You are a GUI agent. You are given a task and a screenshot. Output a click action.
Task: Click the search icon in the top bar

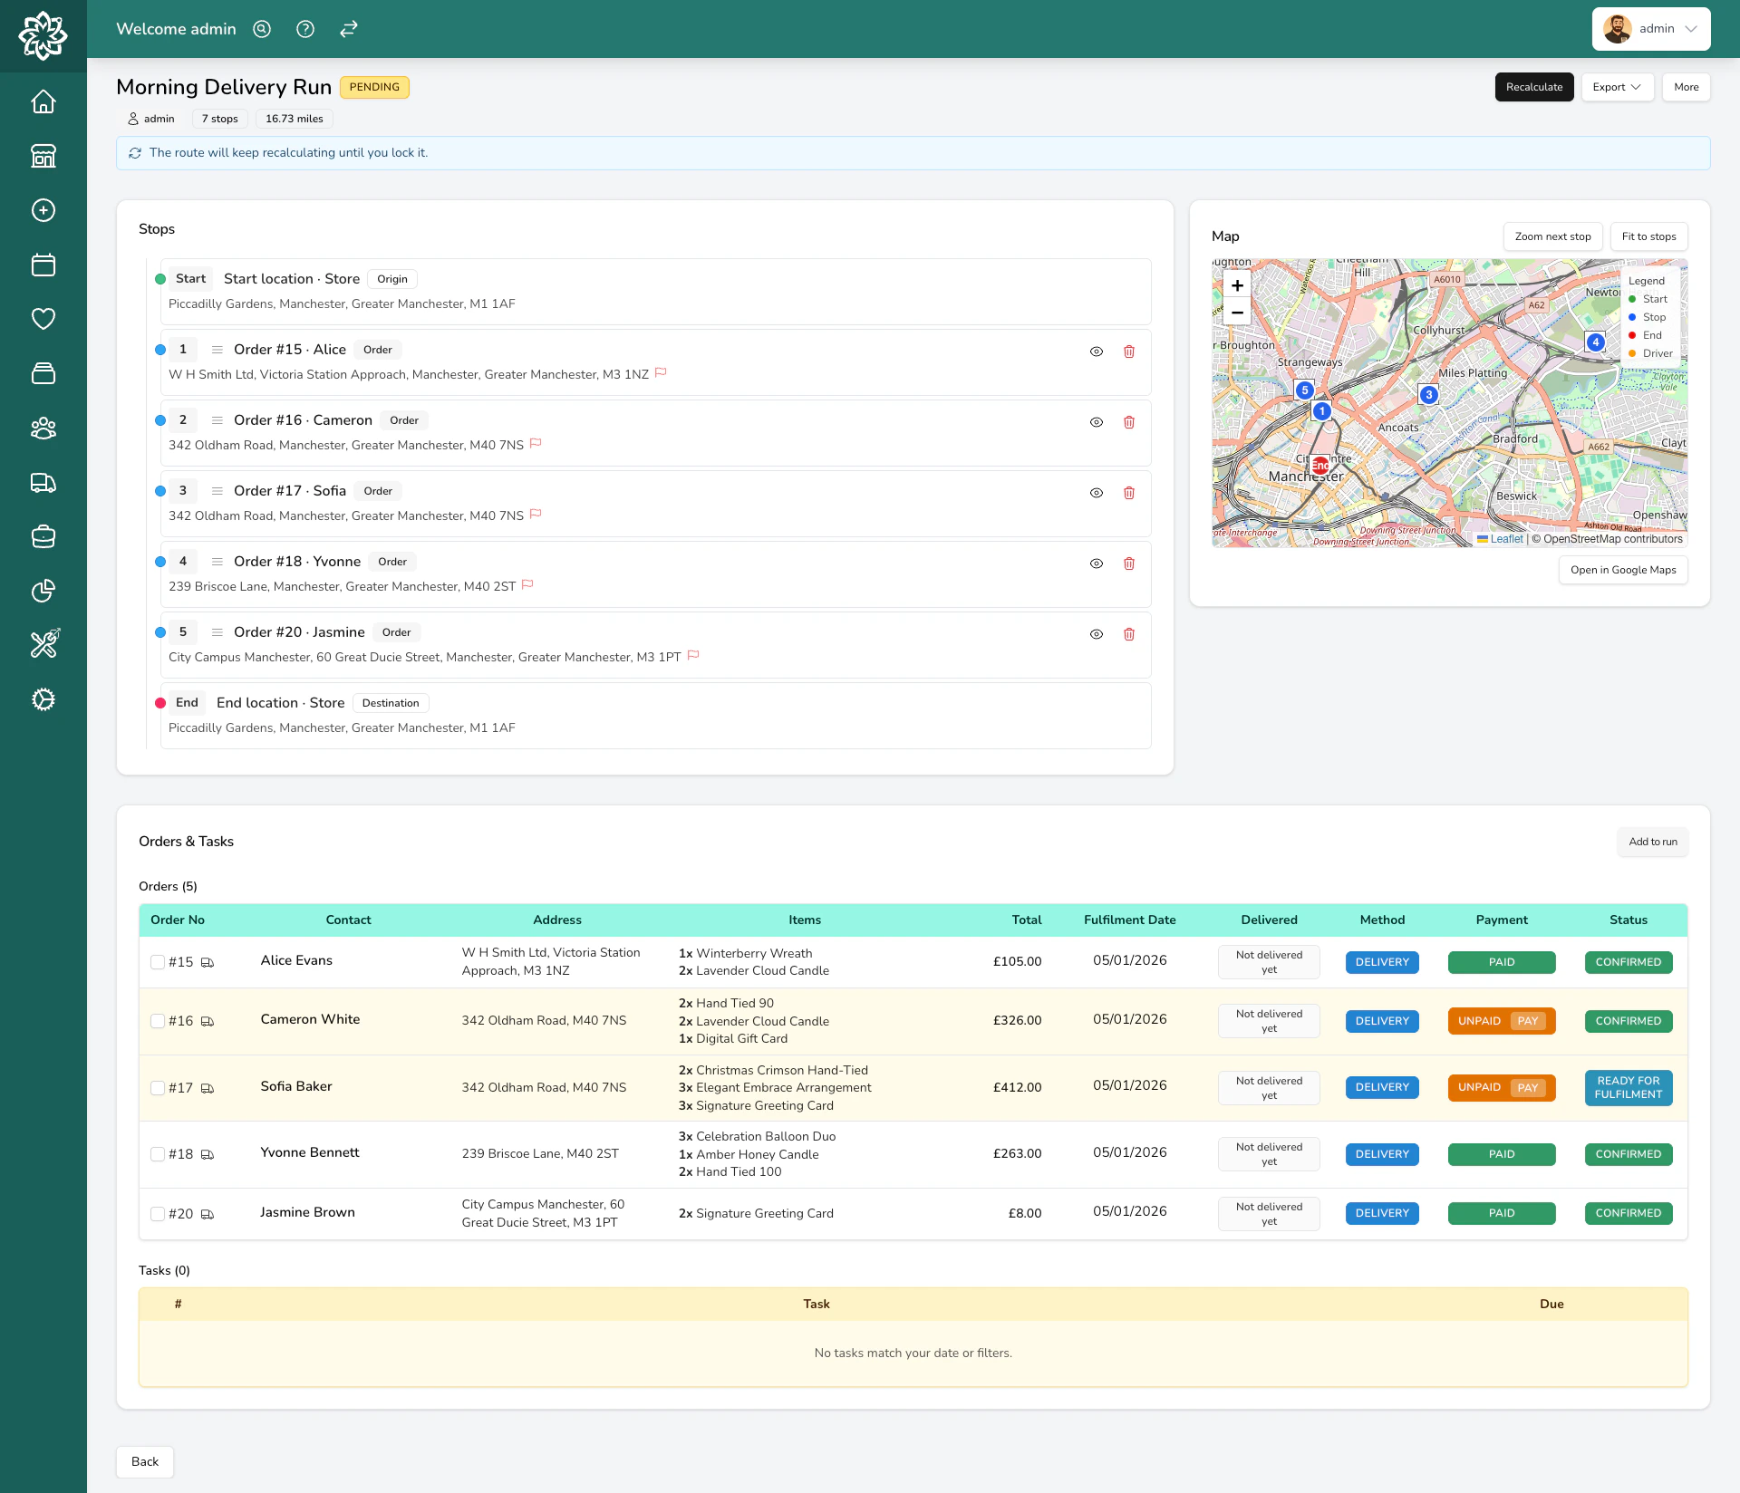[261, 29]
